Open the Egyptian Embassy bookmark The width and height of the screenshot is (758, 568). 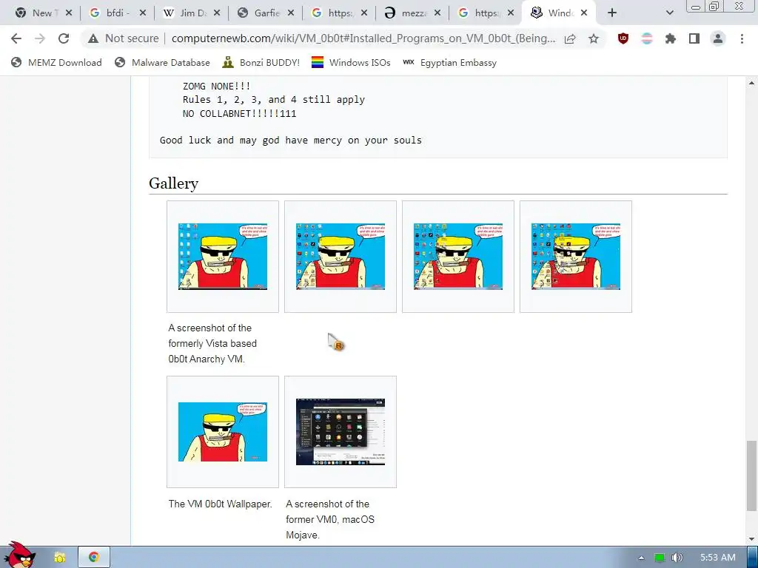pos(449,62)
